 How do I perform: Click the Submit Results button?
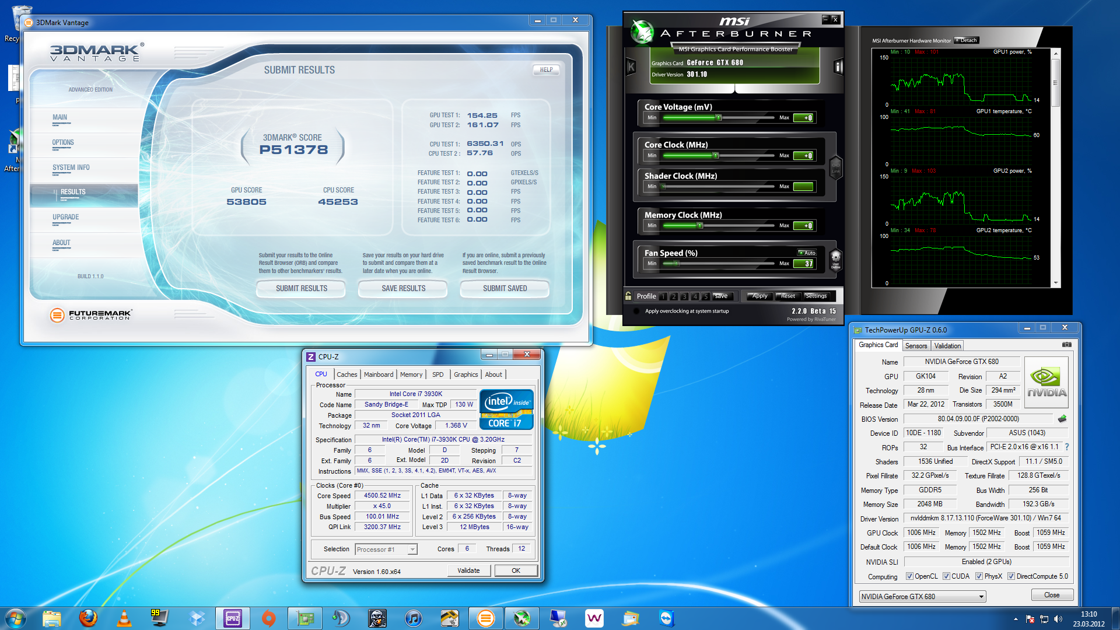tap(301, 289)
